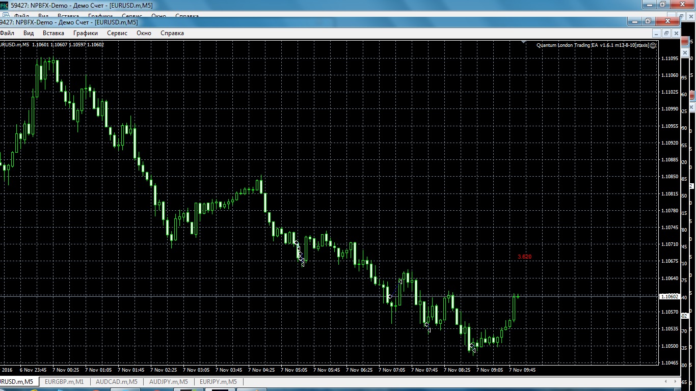
Task: Click the 7 Nov 05:05 time label
Action: (x=294, y=370)
